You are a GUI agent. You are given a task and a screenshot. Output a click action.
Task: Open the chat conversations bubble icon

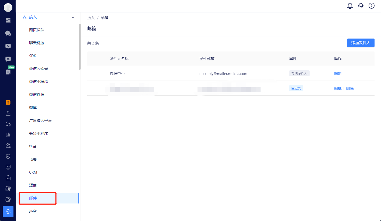tap(8, 33)
